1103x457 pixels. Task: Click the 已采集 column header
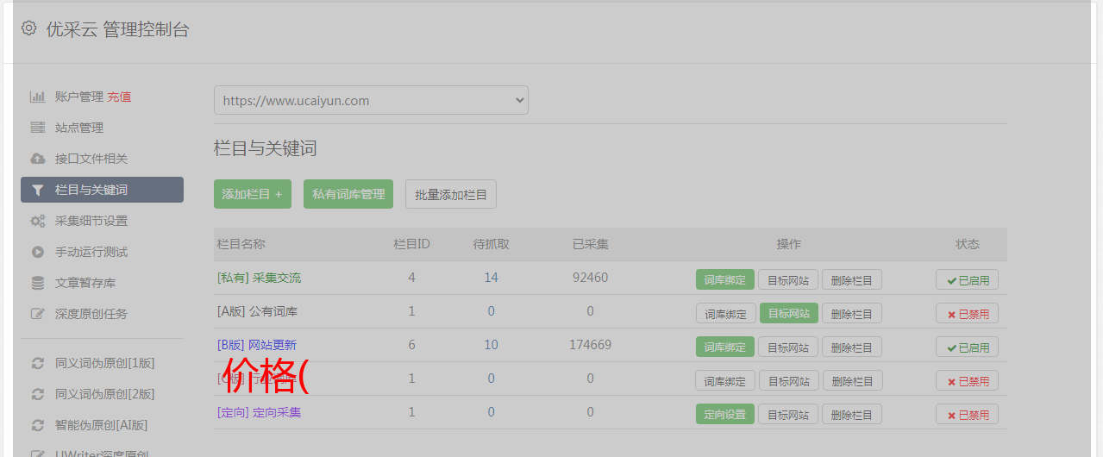(591, 244)
